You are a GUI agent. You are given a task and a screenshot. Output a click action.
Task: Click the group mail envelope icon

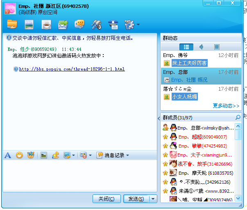[63, 25]
